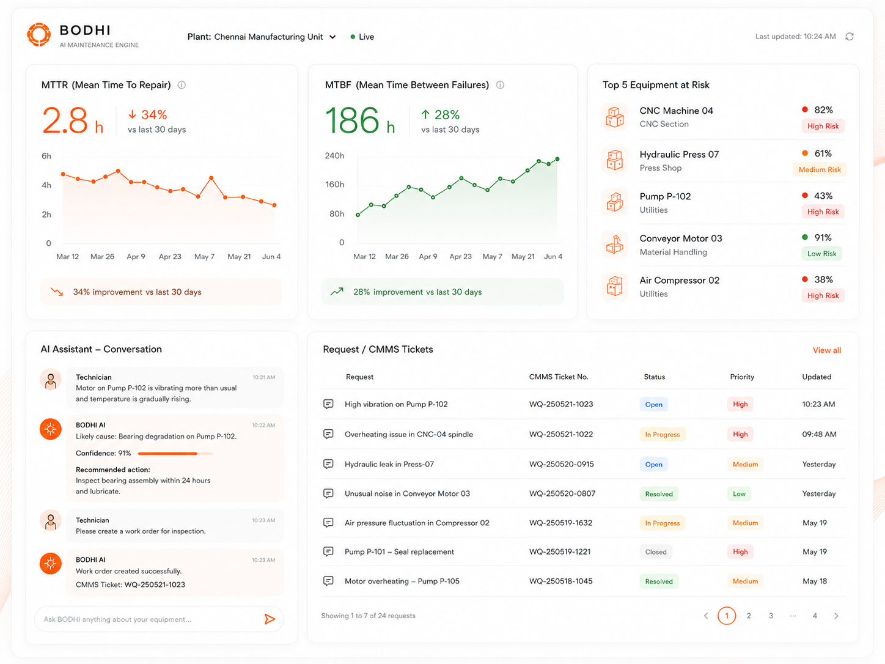This screenshot has width=885, height=664.
Task: Click the Live status indicator
Action: 362,37
